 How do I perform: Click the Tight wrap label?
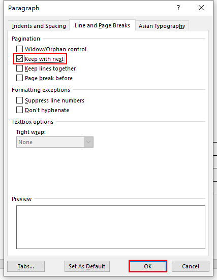[31, 132]
